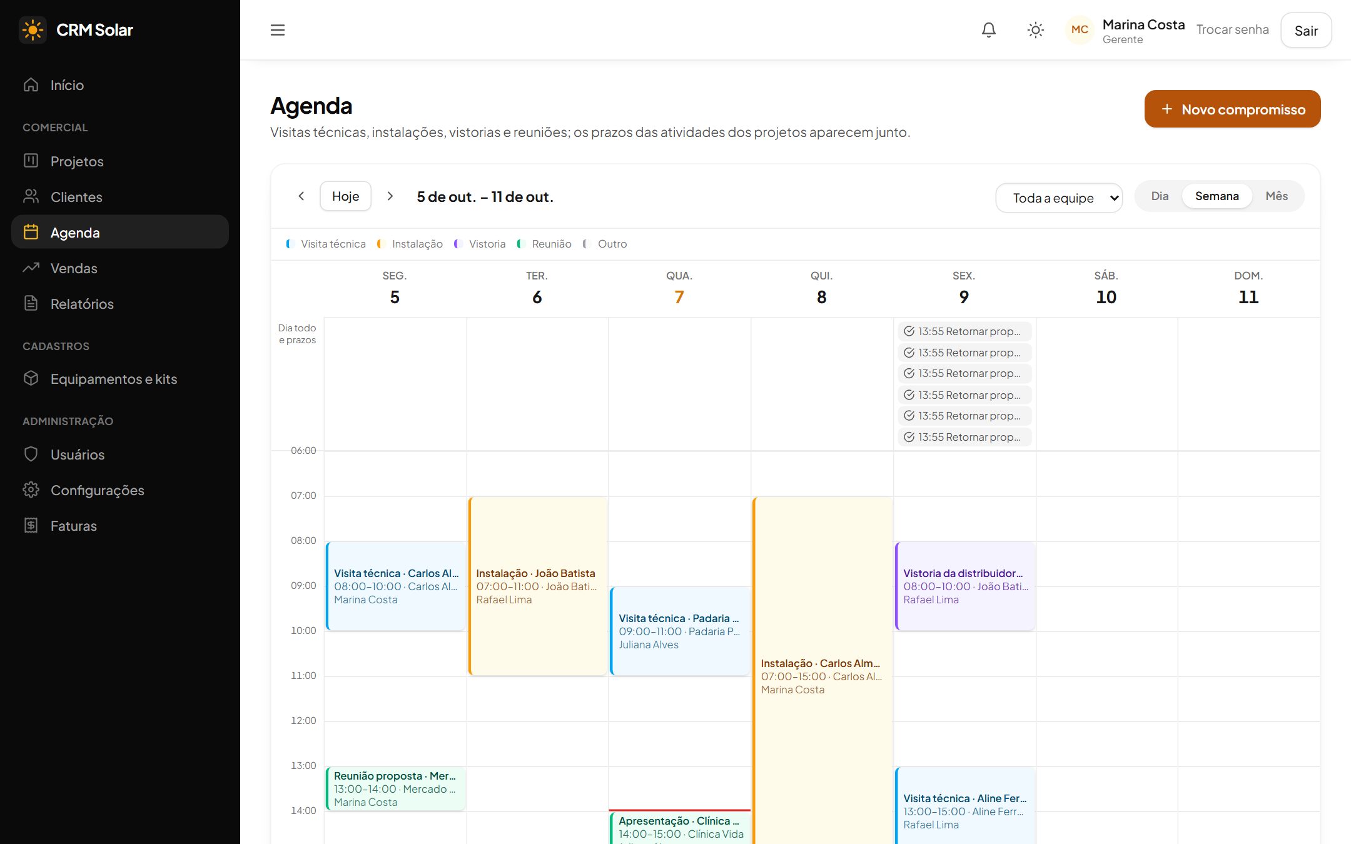Image resolution: width=1351 pixels, height=844 pixels.
Task: Click the Reunião legend label
Action: (x=552, y=244)
